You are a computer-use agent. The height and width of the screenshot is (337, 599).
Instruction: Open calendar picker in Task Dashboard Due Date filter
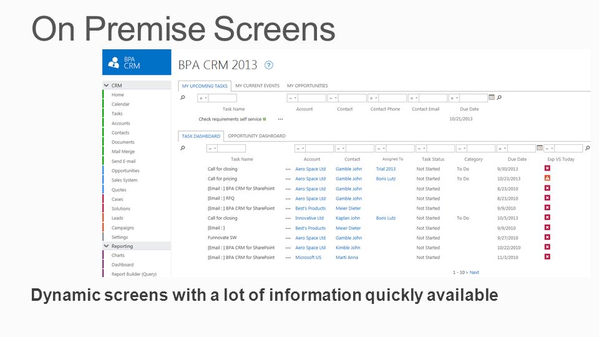pos(539,147)
